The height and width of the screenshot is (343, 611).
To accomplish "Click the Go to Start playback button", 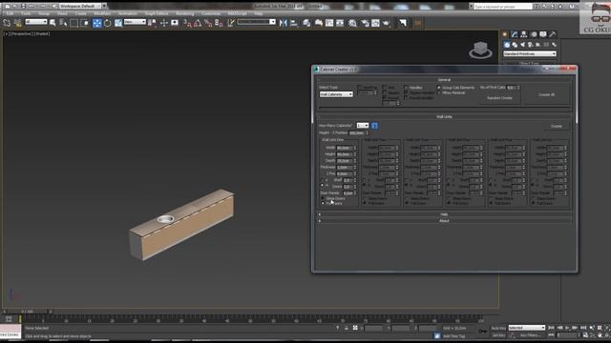I will tap(551, 328).
